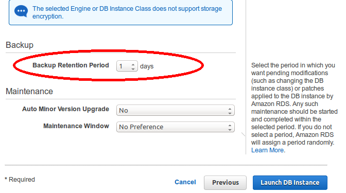Viewport: 346px width, 193px height.
Task: Click the days unit label
Action: (147, 66)
